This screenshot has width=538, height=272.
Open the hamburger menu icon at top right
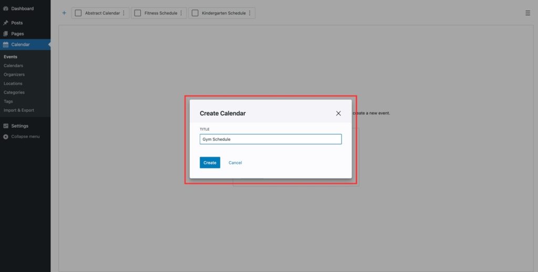click(x=527, y=13)
